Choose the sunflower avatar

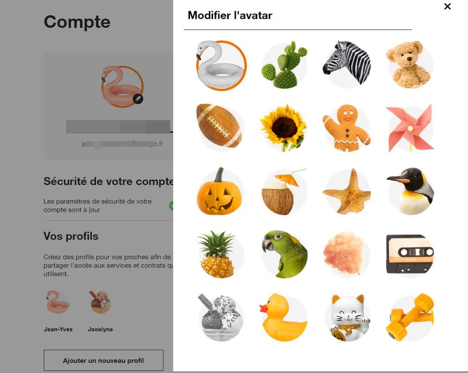pos(283,127)
